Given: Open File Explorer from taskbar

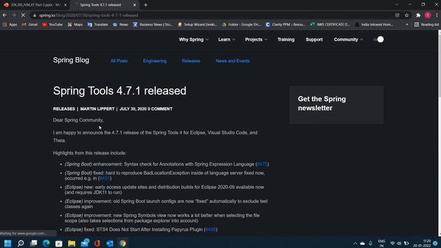Looking at the screenshot, I should [72, 243].
